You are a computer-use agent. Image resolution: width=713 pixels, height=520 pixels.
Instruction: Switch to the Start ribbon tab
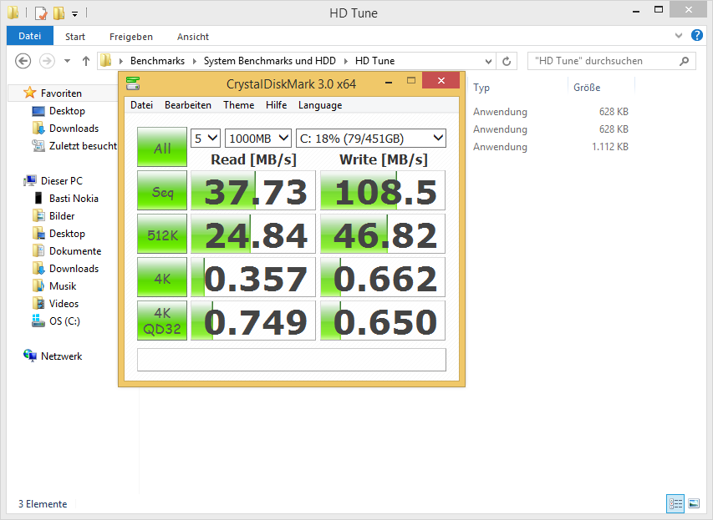point(75,37)
